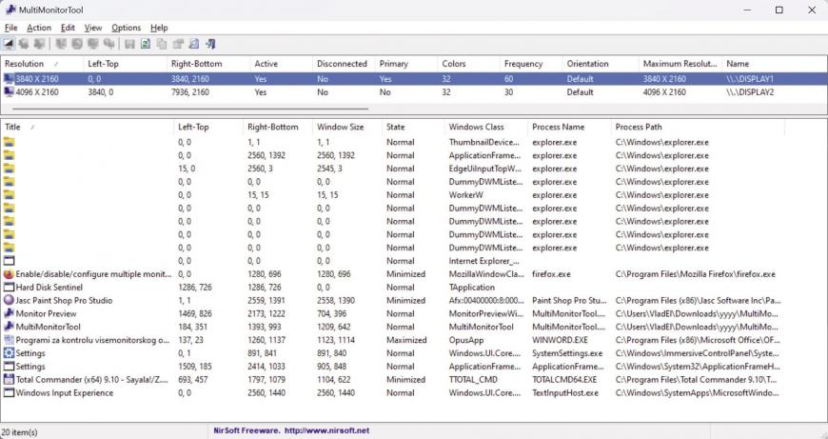This screenshot has width=828, height=439.
Task: Click the Windows Input Experience window icon
Action: (9, 392)
